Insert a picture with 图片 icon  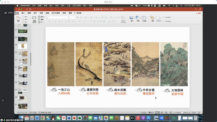tap(132, 18)
